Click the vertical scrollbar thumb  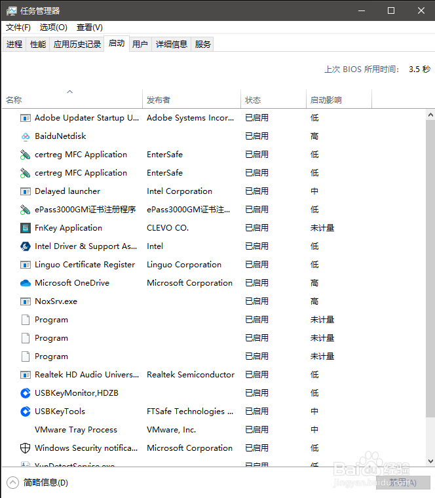point(430,269)
